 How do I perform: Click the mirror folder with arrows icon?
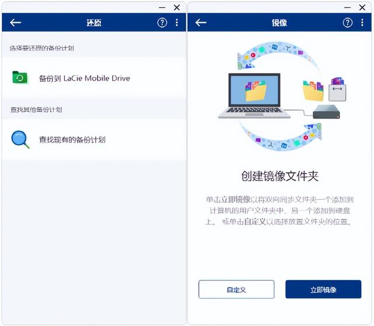click(x=337, y=89)
